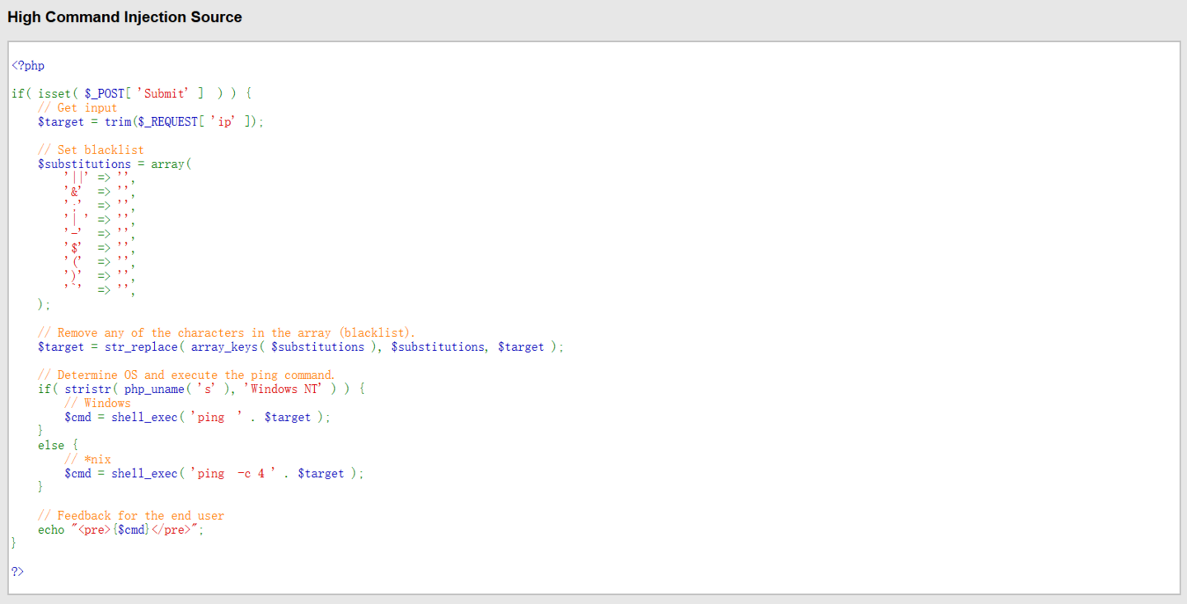
Task: Click the echo statement keyword
Action: [x=51, y=530]
